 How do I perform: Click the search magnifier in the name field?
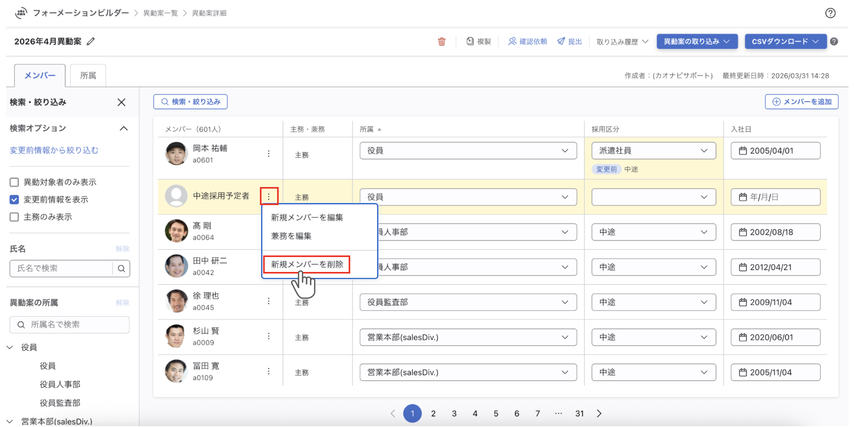point(121,268)
